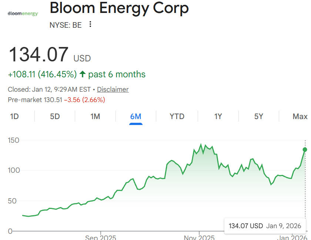Show the Max range chart
Image resolution: width=311 pixels, height=240 pixels.
300,117
